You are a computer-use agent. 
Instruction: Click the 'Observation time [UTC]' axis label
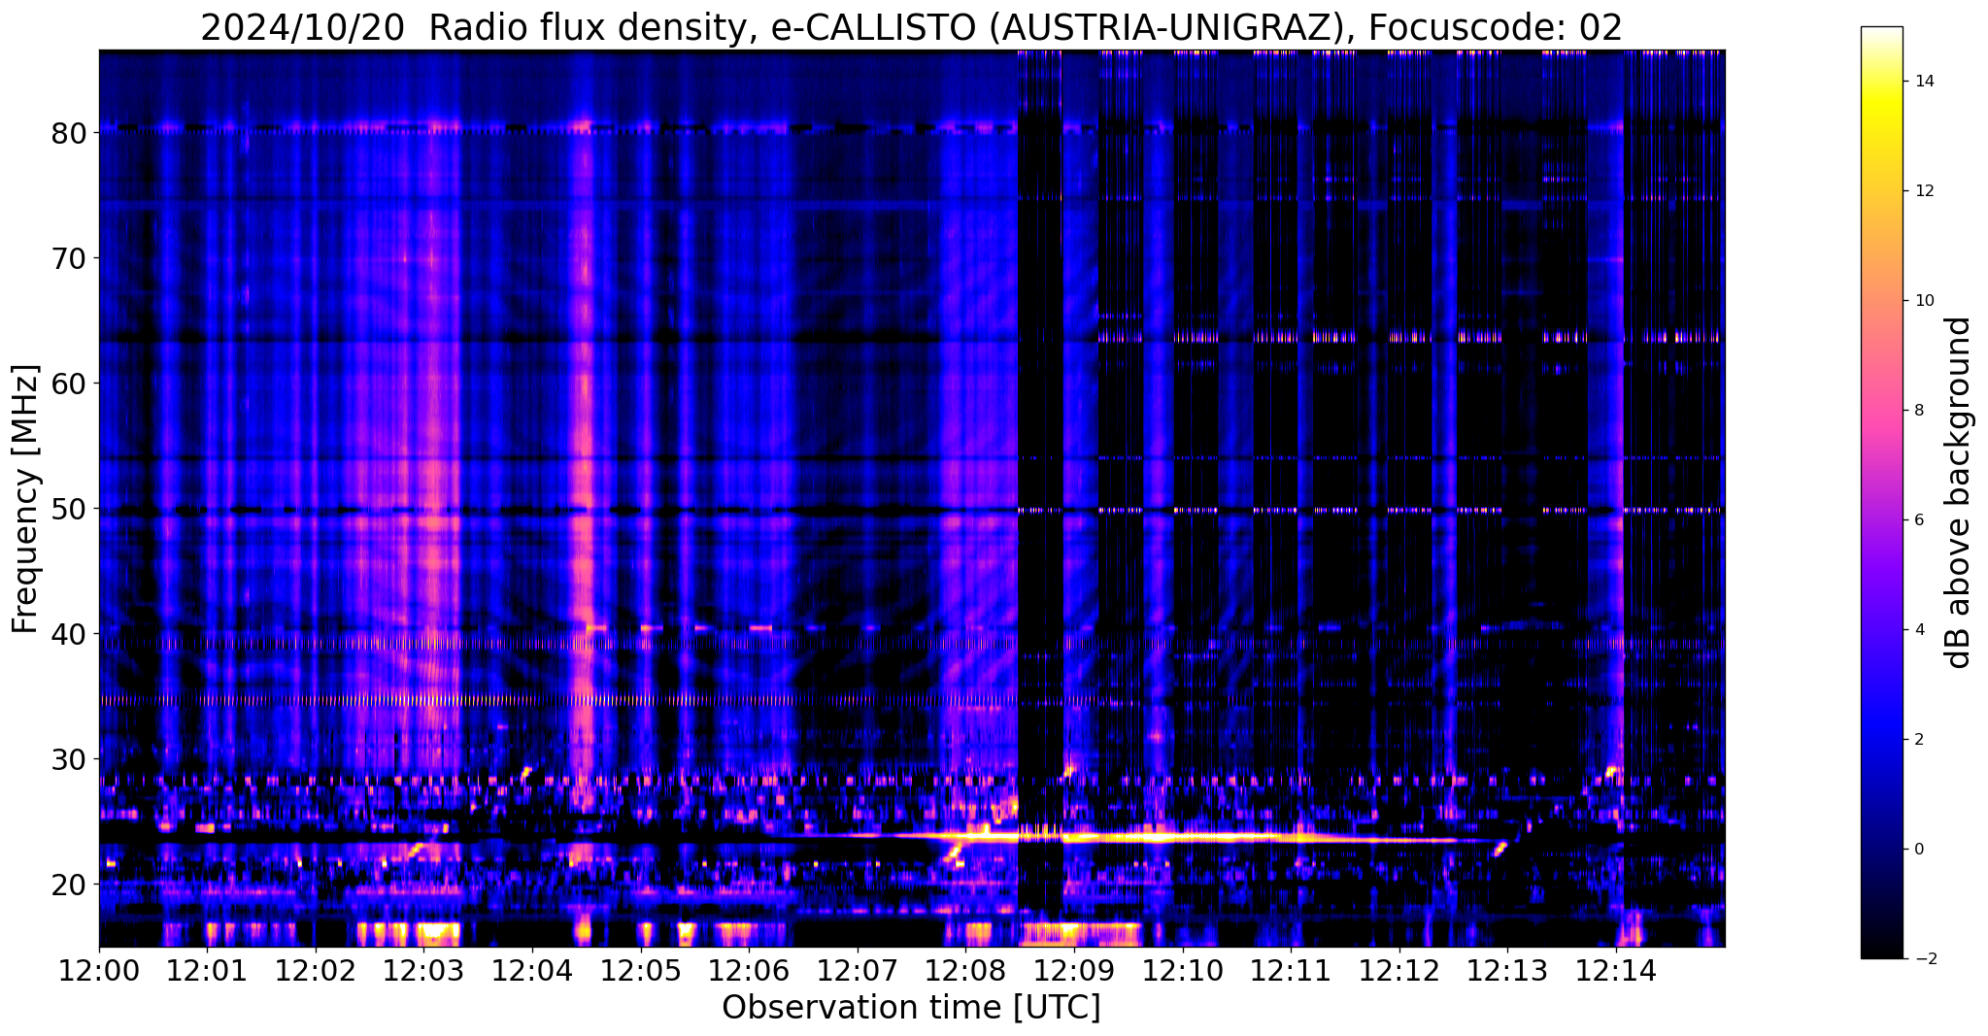[911, 1008]
